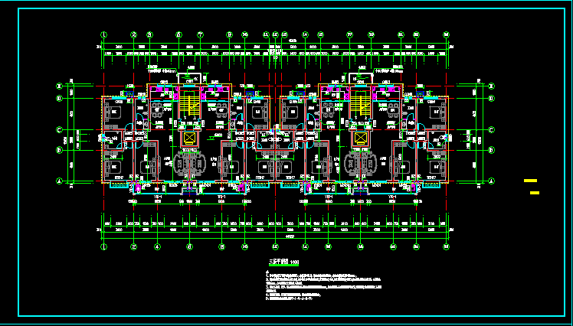Viewport: 573px width, 326px height.
Task: Click the notes paragraph under the drawing title
Action: click(323, 286)
